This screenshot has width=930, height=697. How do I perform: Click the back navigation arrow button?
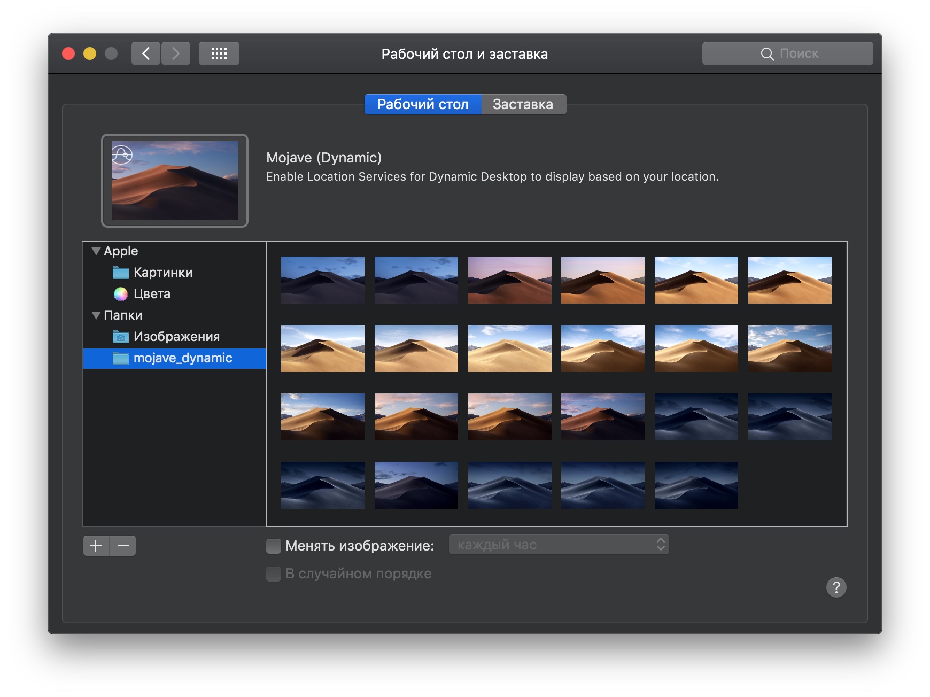pyautogui.click(x=145, y=53)
